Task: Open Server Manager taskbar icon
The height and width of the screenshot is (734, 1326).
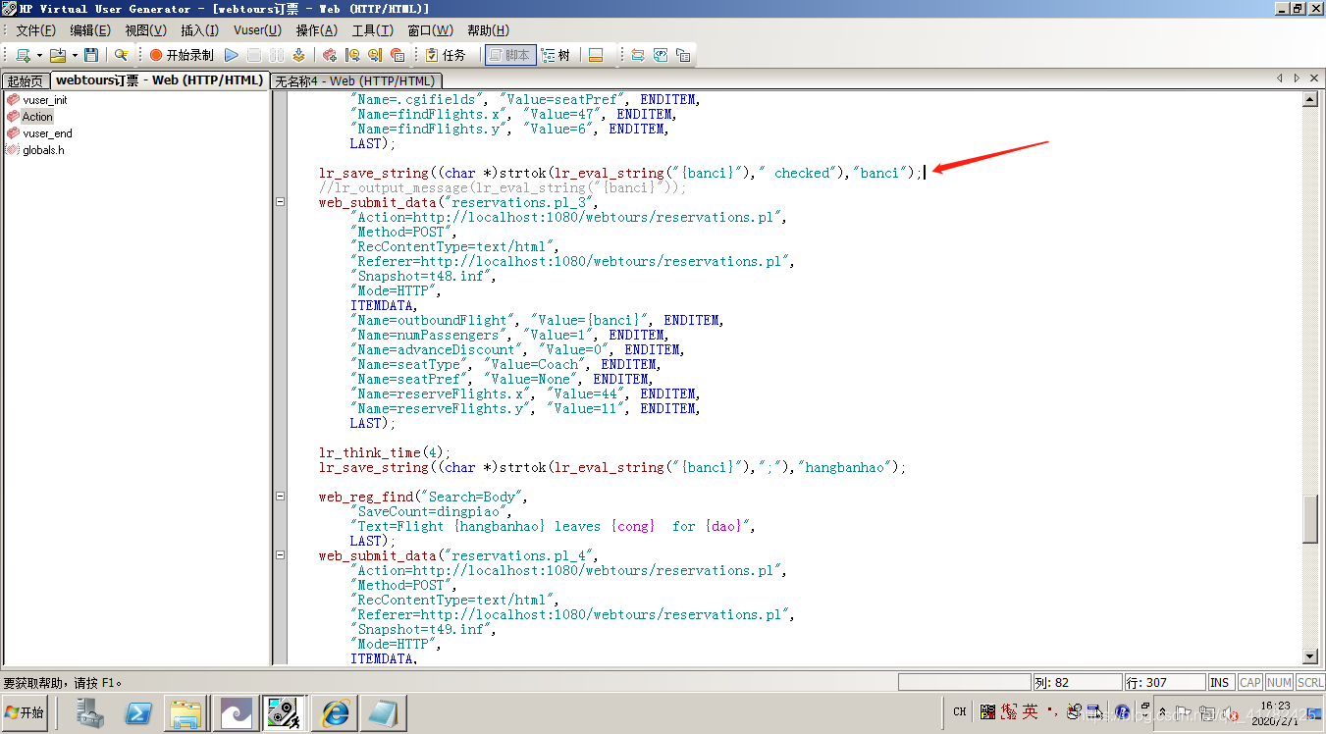Action: point(90,712)
